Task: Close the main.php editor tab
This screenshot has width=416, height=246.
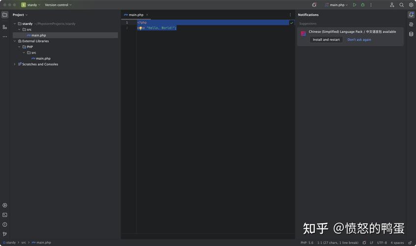Action: point(147,15)
